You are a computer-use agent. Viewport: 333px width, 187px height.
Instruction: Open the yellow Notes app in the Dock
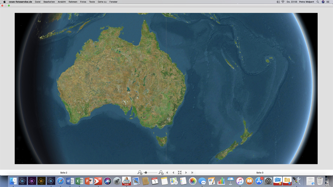[164, 181]
